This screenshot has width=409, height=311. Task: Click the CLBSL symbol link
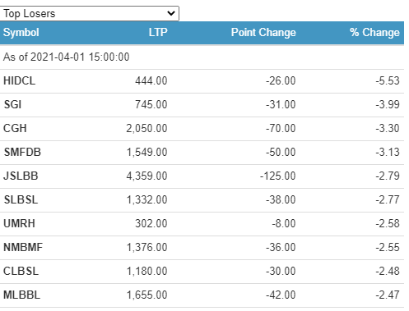click(x=21, y=272)
